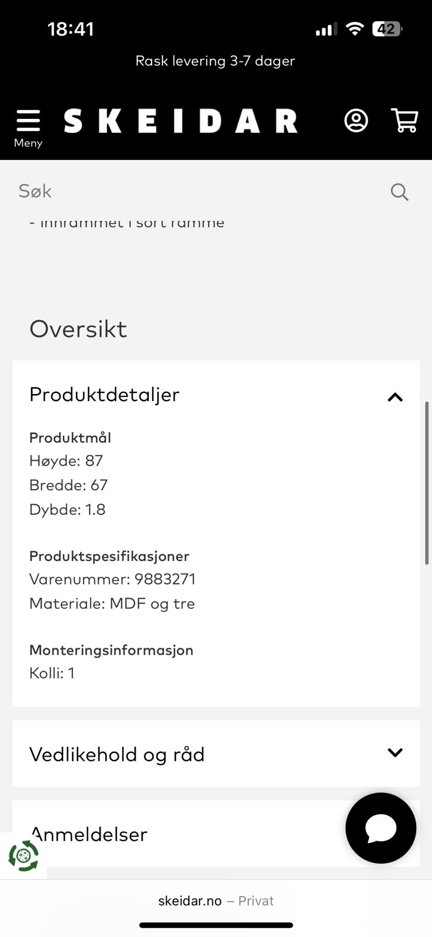This screenshot has width=432, height=937.
Task: Tap the skeidar.no address bar
Action: 216,901
